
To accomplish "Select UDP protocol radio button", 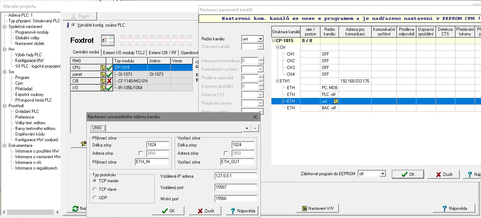I will pyautogui.click(x=95, y=198).
